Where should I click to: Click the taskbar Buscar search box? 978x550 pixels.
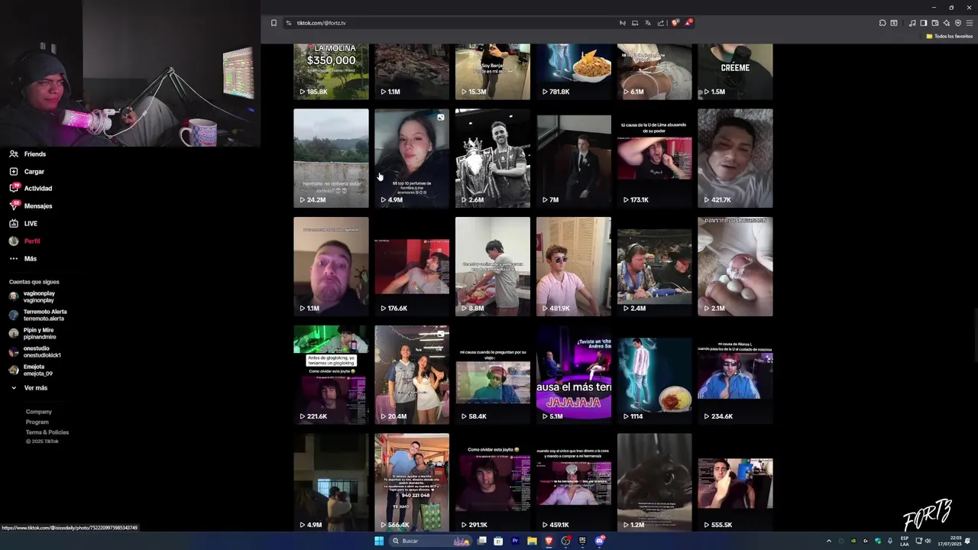pos(430,541)
